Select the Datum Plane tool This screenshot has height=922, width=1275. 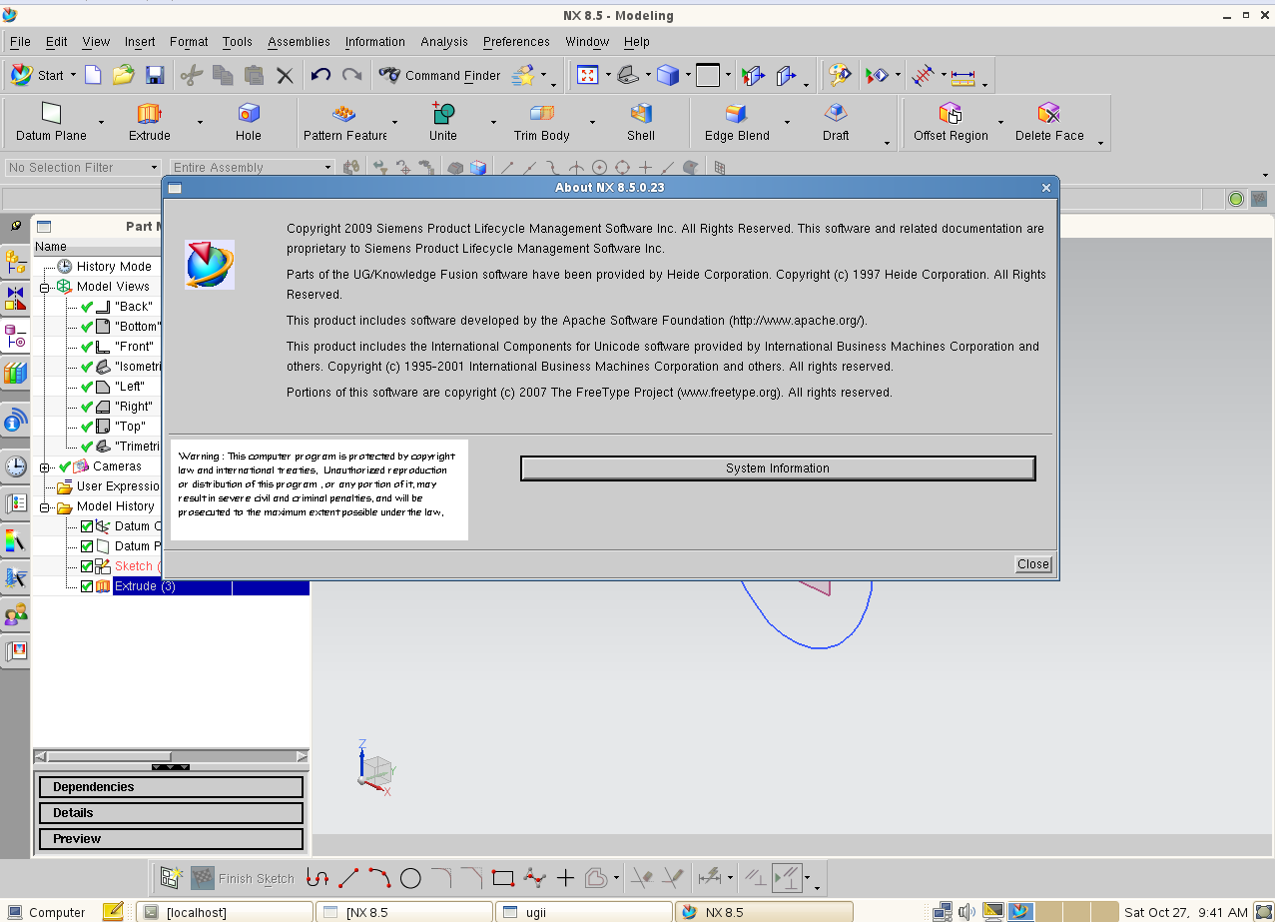(51, 114)
